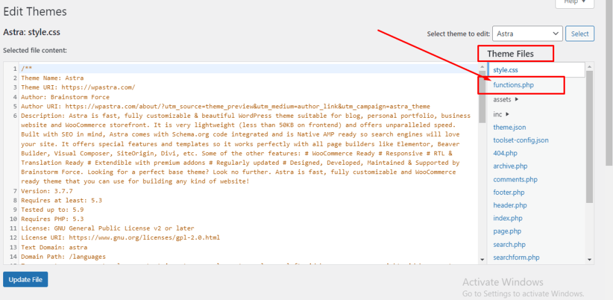Open 404.php template file
Screen dimensions: 613x300
(x=505, y=153)
